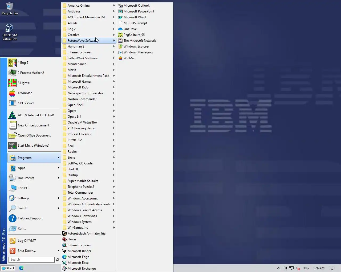Open Start Menu (Windows) entry

pos(34,146)
